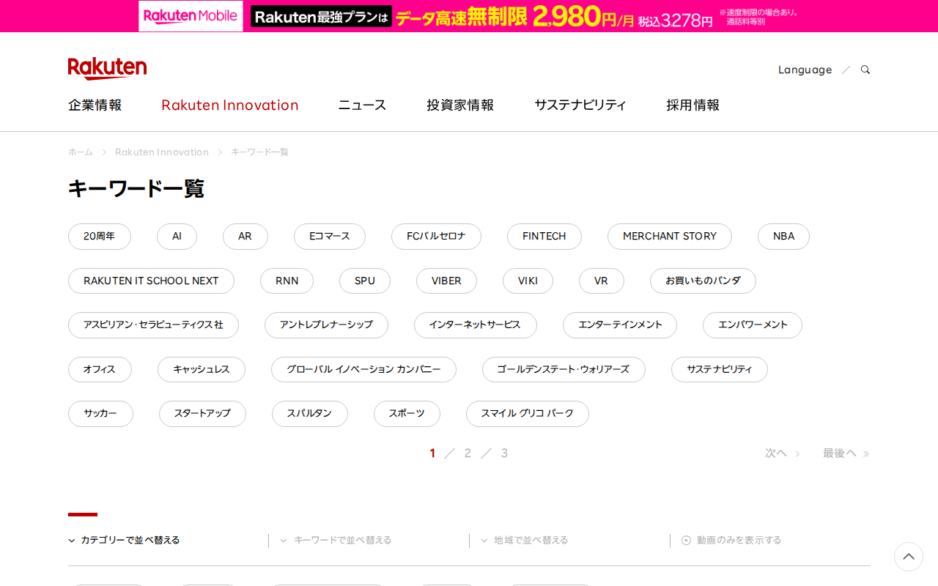Select the スタートアップ keyword tag
Image resolution: width=938 pixels, height=586 pixels.
[x=202, y=414]
